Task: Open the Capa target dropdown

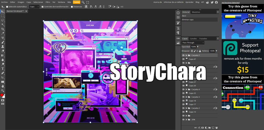Action: (x=34, y=7)
